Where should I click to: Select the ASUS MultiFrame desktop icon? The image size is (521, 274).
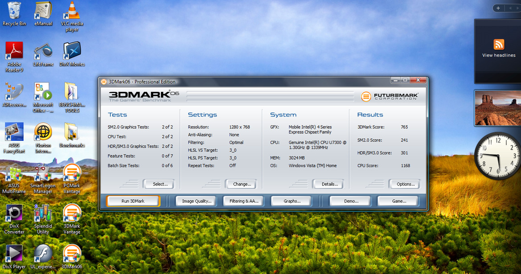click(14, 178)
